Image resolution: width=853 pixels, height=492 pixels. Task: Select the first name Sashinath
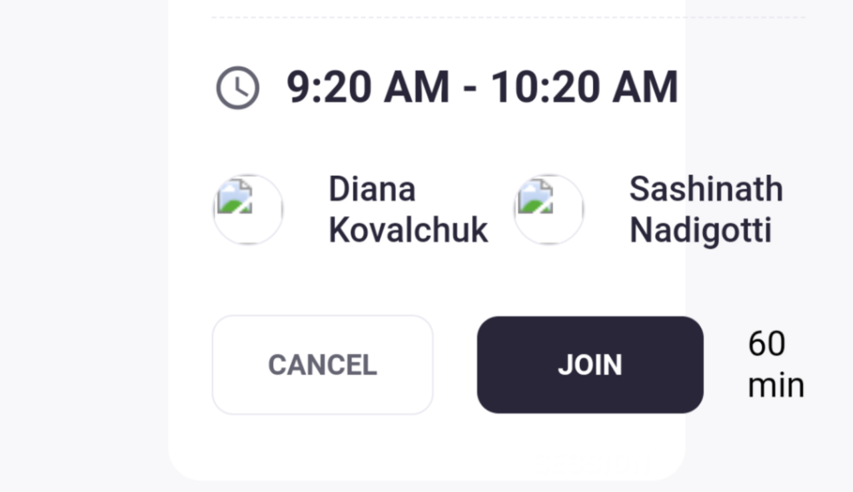click(x=706, y=189)
